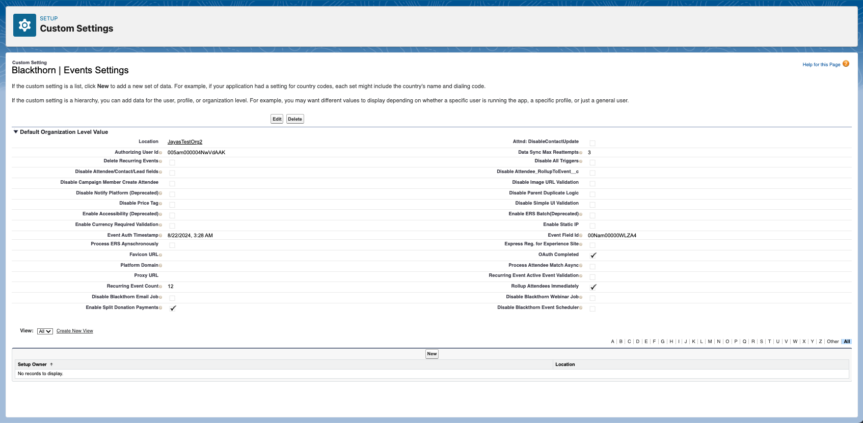
Task: Click info icon beside Express Reg. for Experience Site
Action: click(x=581, y=244)
